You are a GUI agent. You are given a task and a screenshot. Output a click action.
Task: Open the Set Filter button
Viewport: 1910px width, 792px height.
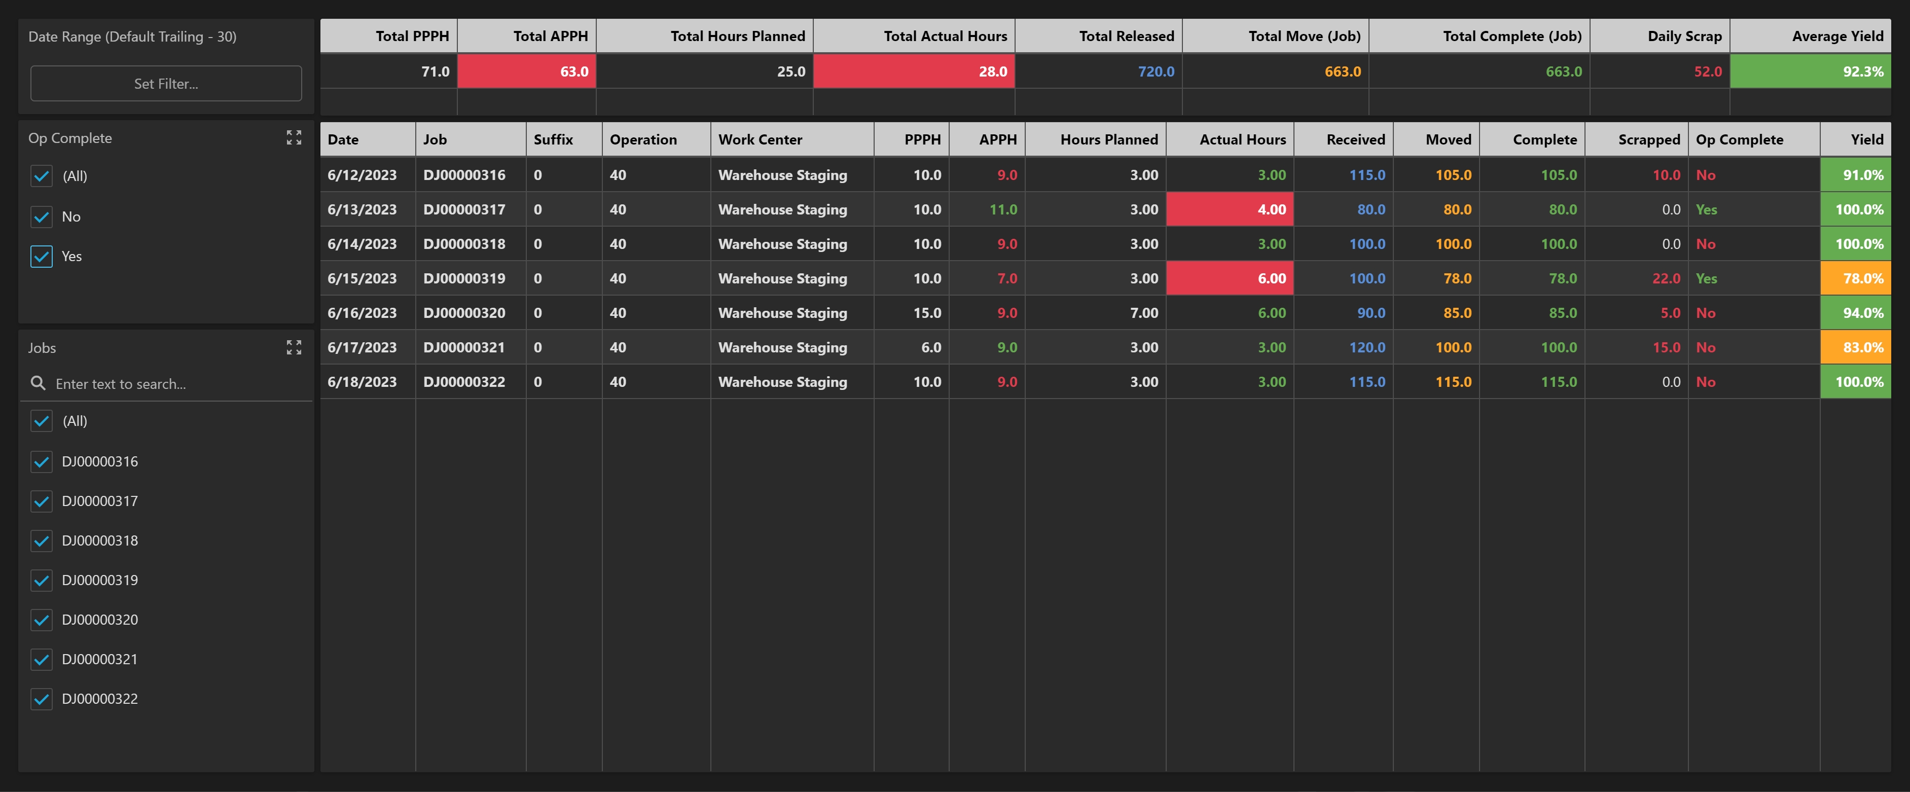(x=165, y=84)
